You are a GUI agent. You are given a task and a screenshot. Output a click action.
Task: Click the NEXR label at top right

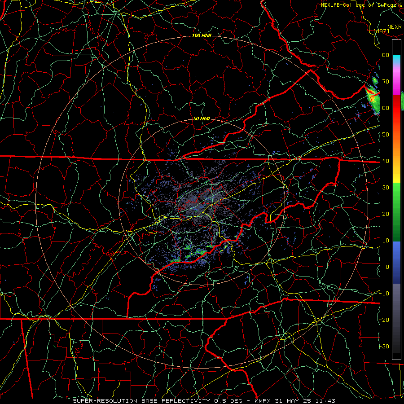tap(395, 27)
